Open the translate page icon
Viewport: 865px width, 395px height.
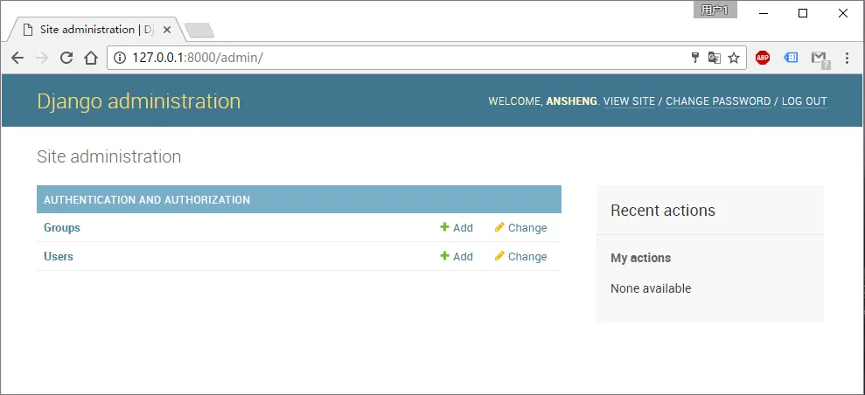pyautogui.click(x=715, y=58)
